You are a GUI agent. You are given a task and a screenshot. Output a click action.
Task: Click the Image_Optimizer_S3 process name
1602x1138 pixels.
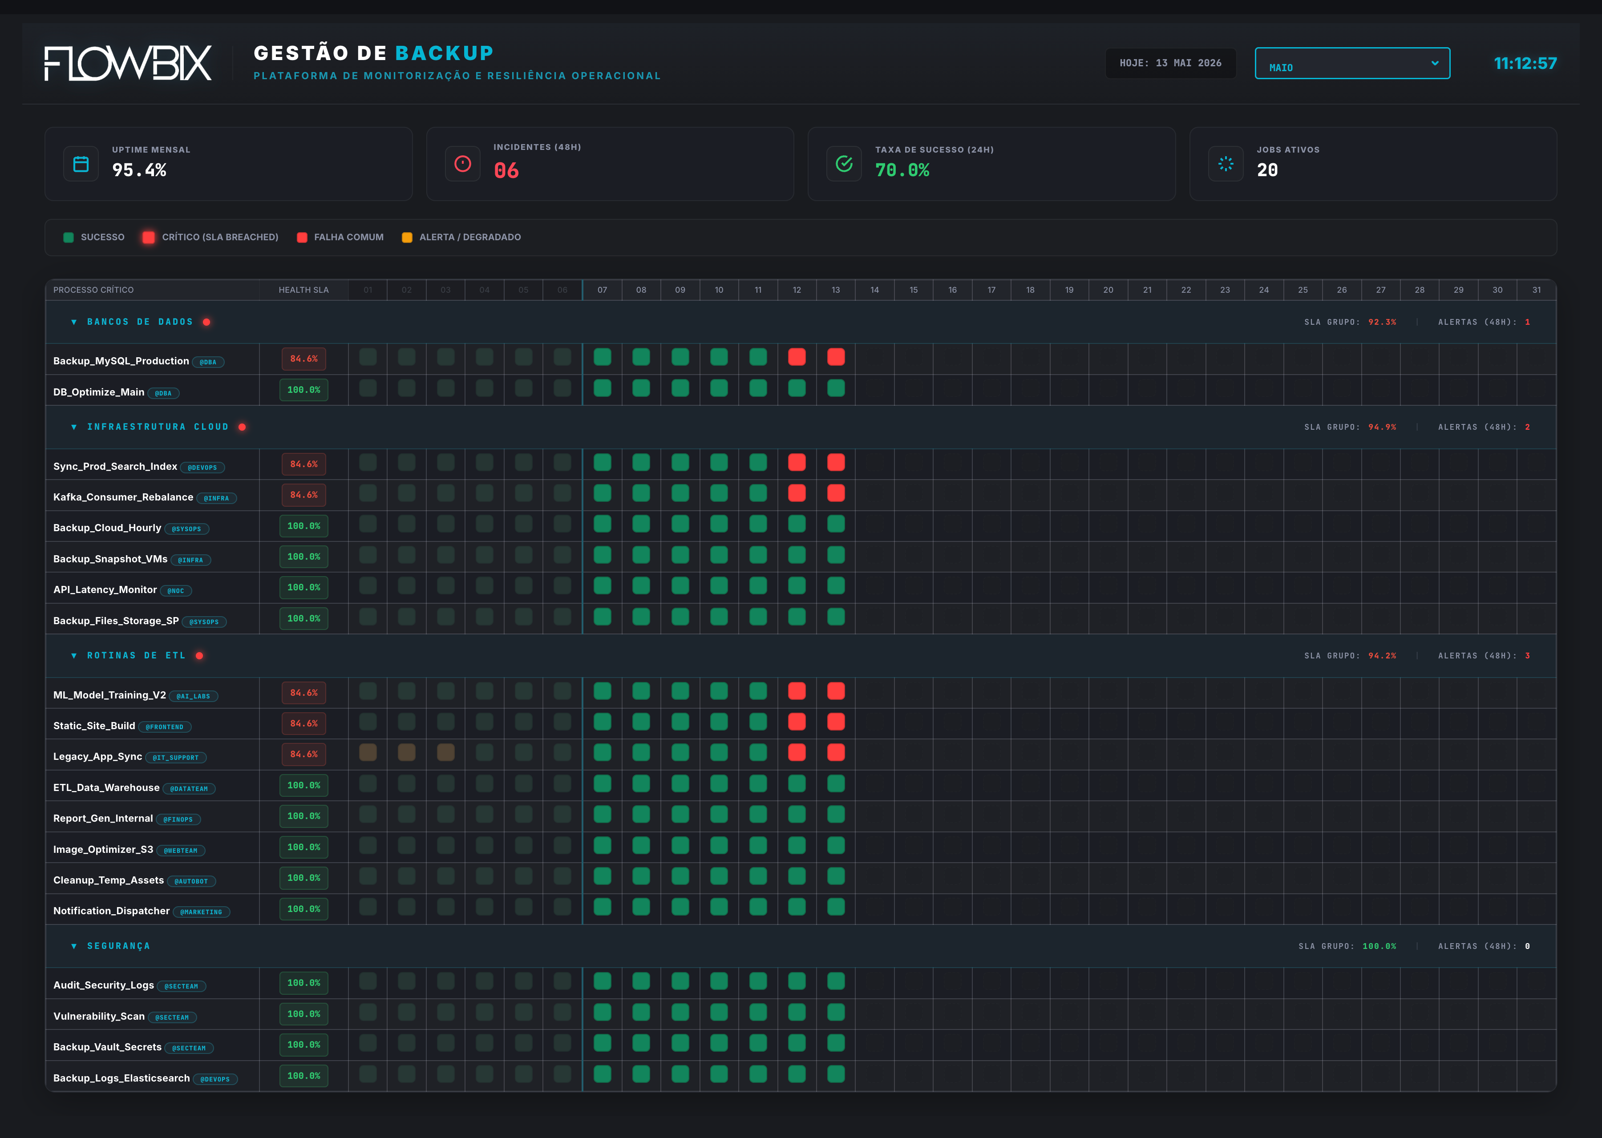click(x=103, y=850)
